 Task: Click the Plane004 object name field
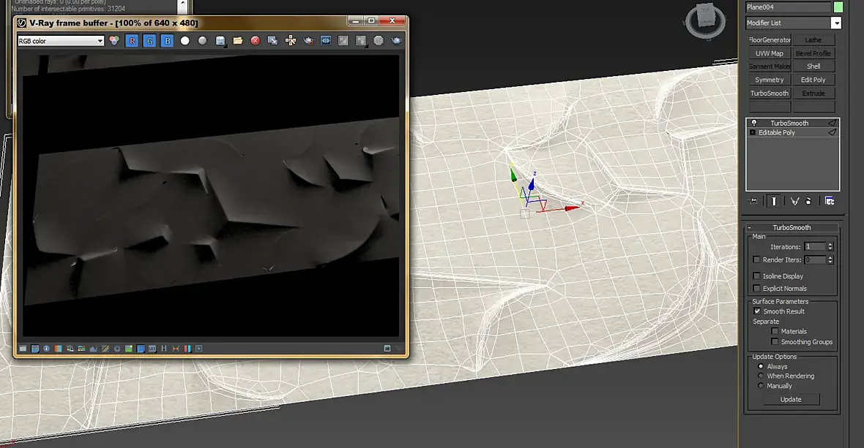tap(788, 7)
